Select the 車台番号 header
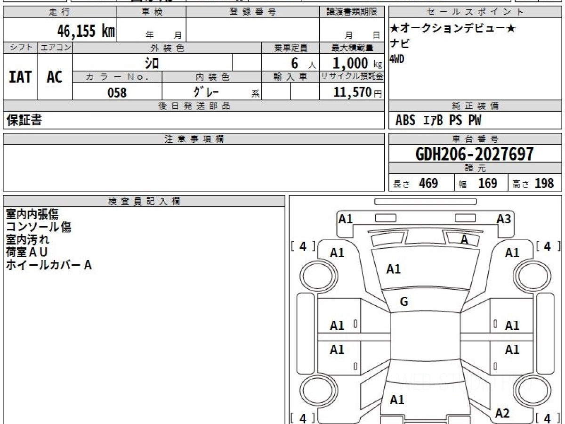The image size is (565, 424). coord(476,139)
